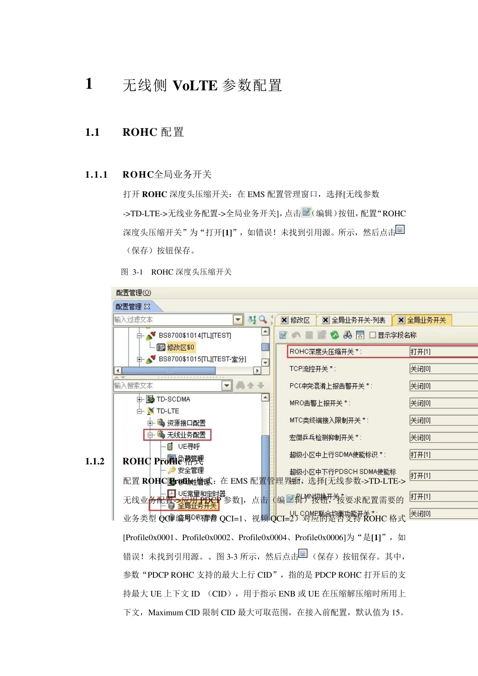The image size is (478, 676).
Task: Open the MTC类终端接入限制开关 value field
Action: [444, 420]
